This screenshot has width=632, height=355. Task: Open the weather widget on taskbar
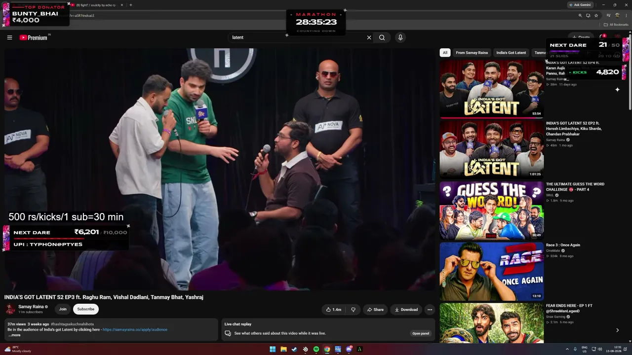coord(18,350)
